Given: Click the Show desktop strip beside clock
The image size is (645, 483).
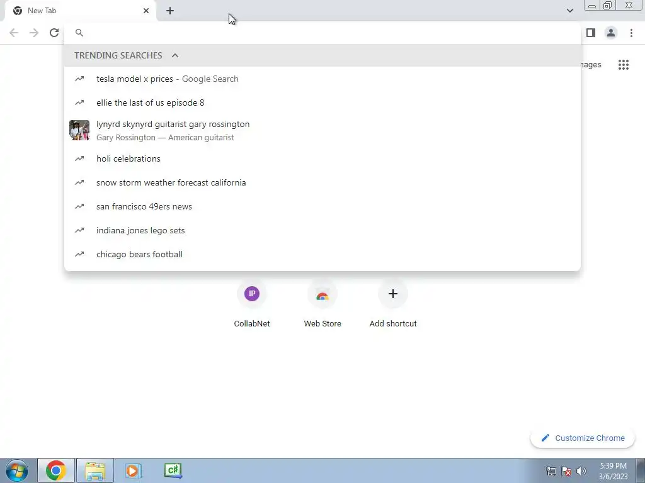Looking at the screenshot, I should 641,470.
